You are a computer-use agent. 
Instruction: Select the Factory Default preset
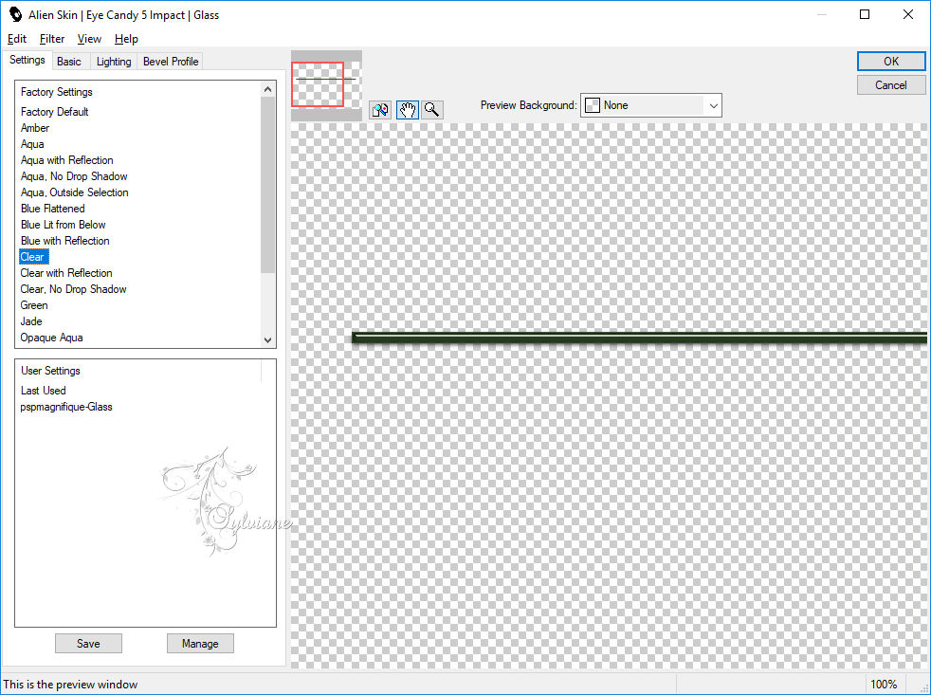pos(55,112)
